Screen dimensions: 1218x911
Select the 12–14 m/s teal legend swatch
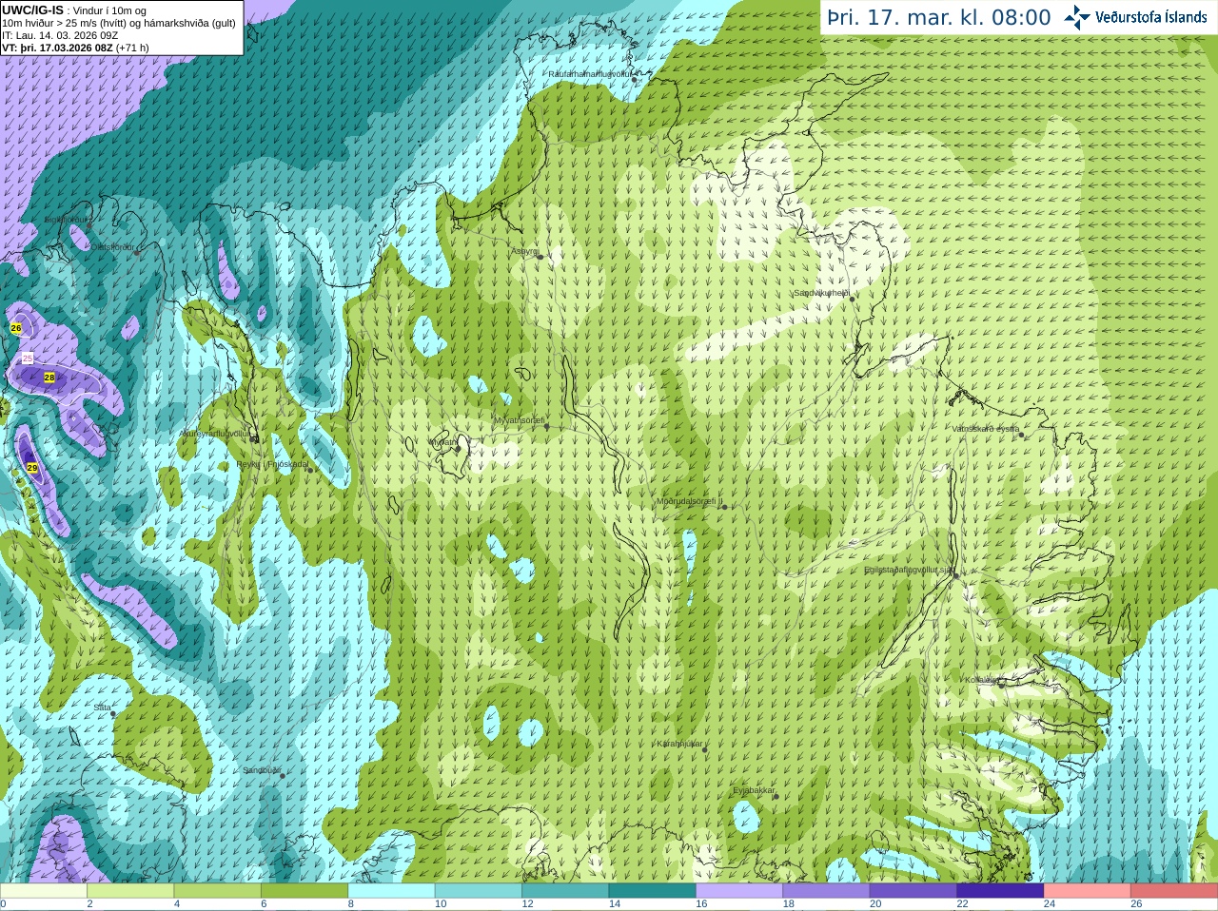coord(566,891)
